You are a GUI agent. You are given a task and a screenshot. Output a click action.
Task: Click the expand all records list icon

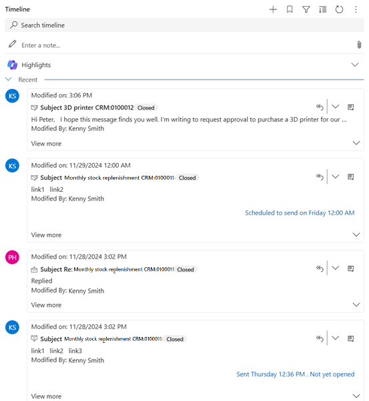[322, 10]
